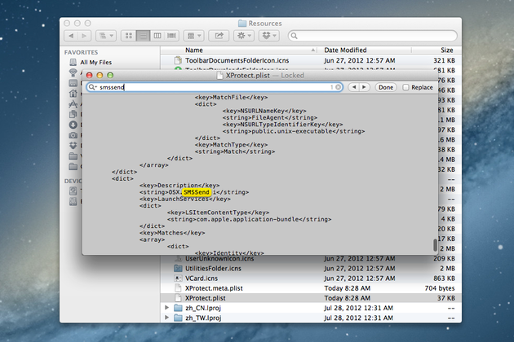Switch Finder to column view
514x342 pixels.
tap(157, 36)
